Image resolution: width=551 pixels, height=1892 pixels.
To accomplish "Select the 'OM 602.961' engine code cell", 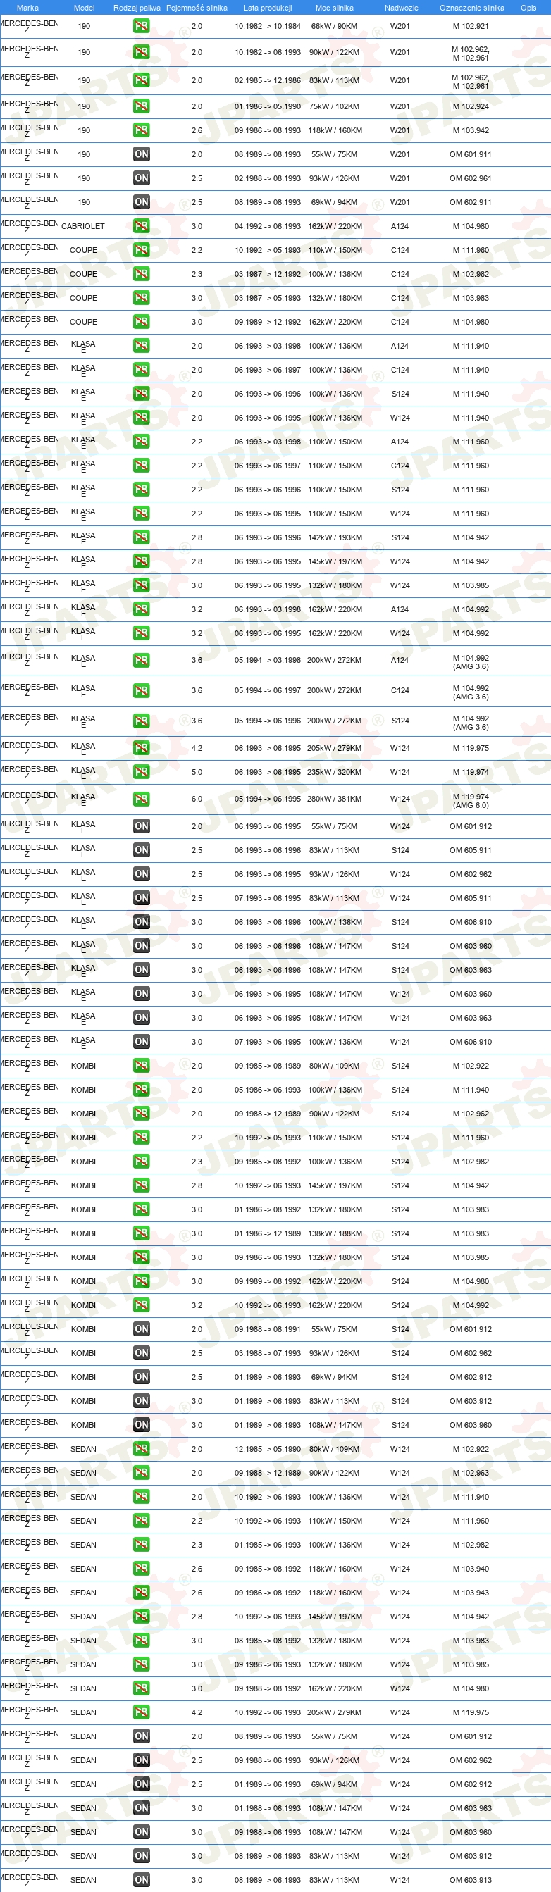I will click(471, 178).
